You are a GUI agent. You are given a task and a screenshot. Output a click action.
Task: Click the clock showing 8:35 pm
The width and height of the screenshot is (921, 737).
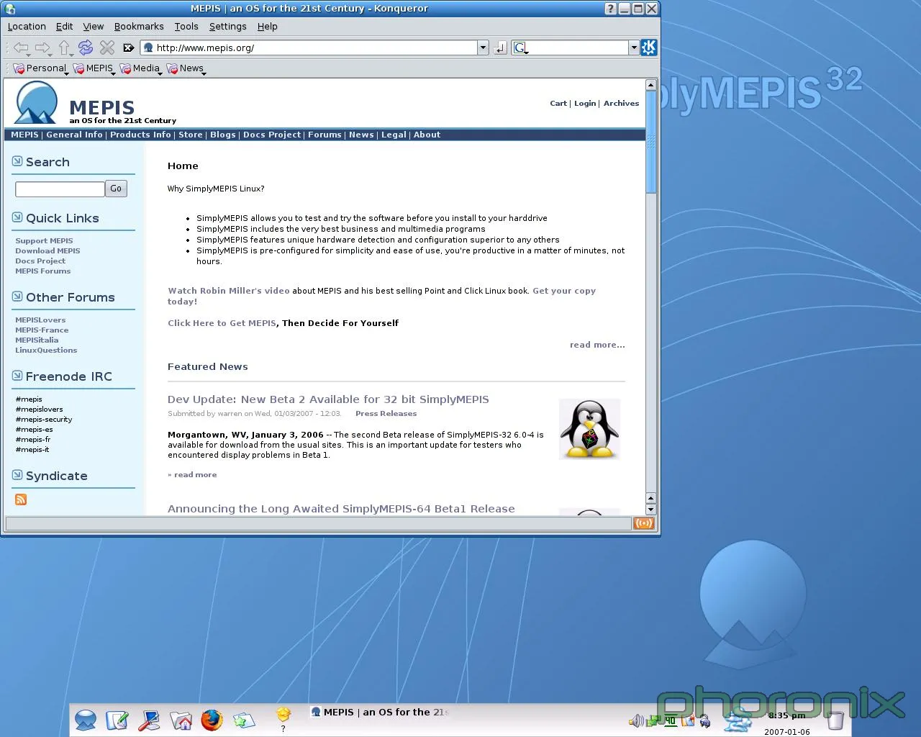(786, 715)
